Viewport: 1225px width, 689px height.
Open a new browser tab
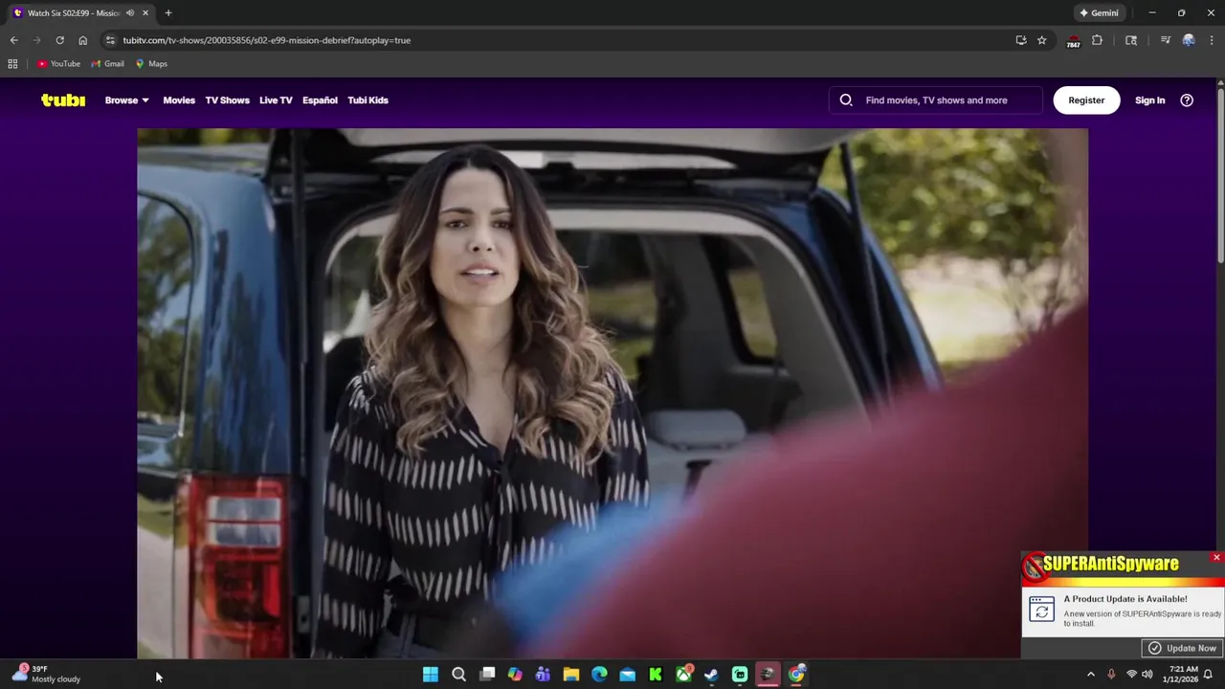[168, 12]
